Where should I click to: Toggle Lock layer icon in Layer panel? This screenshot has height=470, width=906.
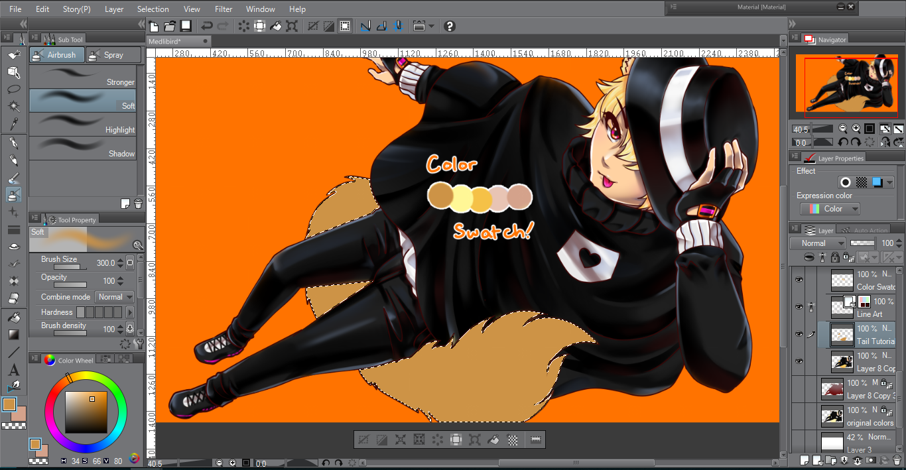pyautogui.click(x=836, y=257)
